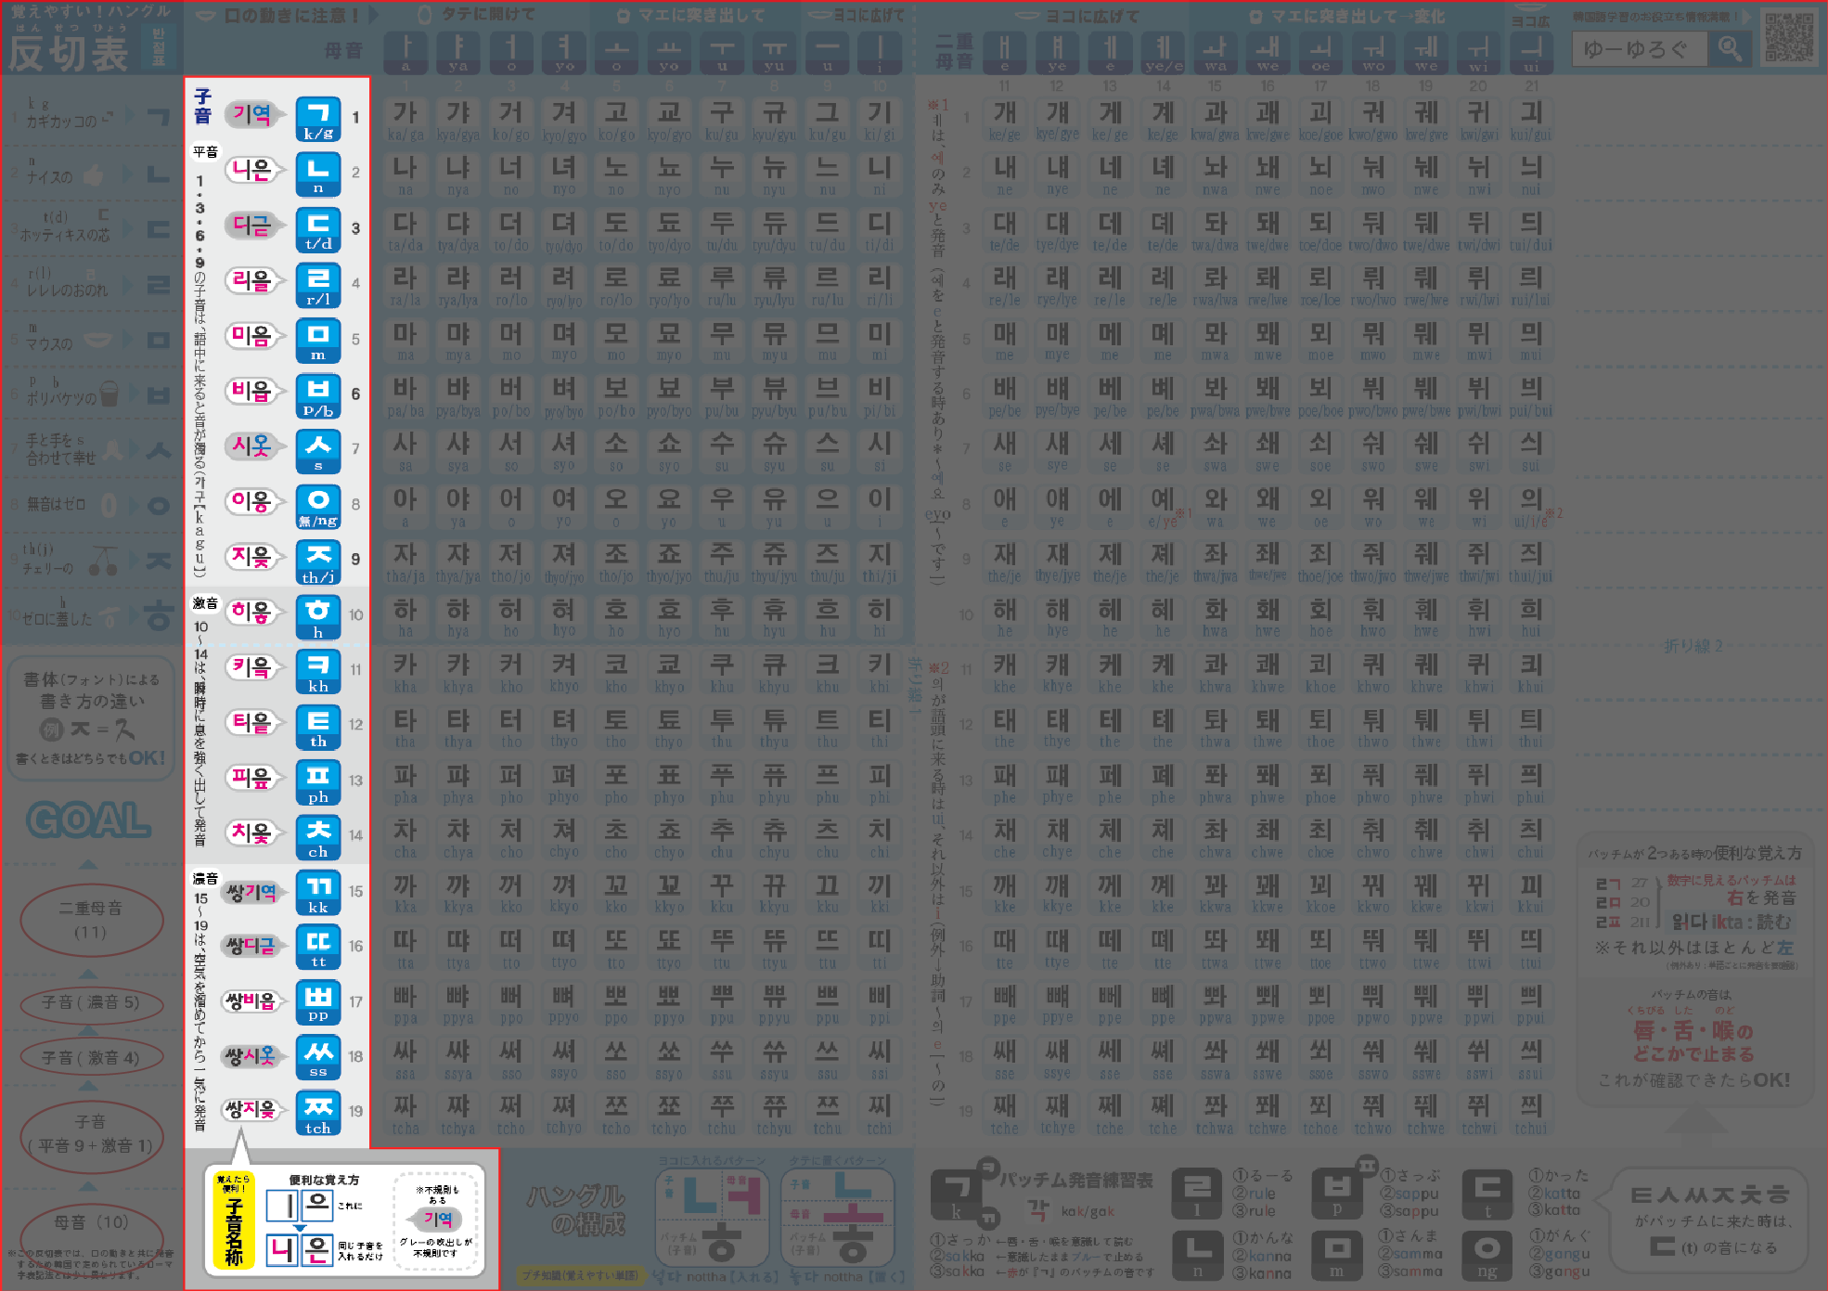Focus the ゆーゆろぐ search field
Screen dimensions: 1828x1291
click(1640, 48)
